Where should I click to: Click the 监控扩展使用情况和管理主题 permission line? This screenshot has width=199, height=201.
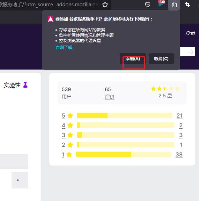click(x=86, y=35)
